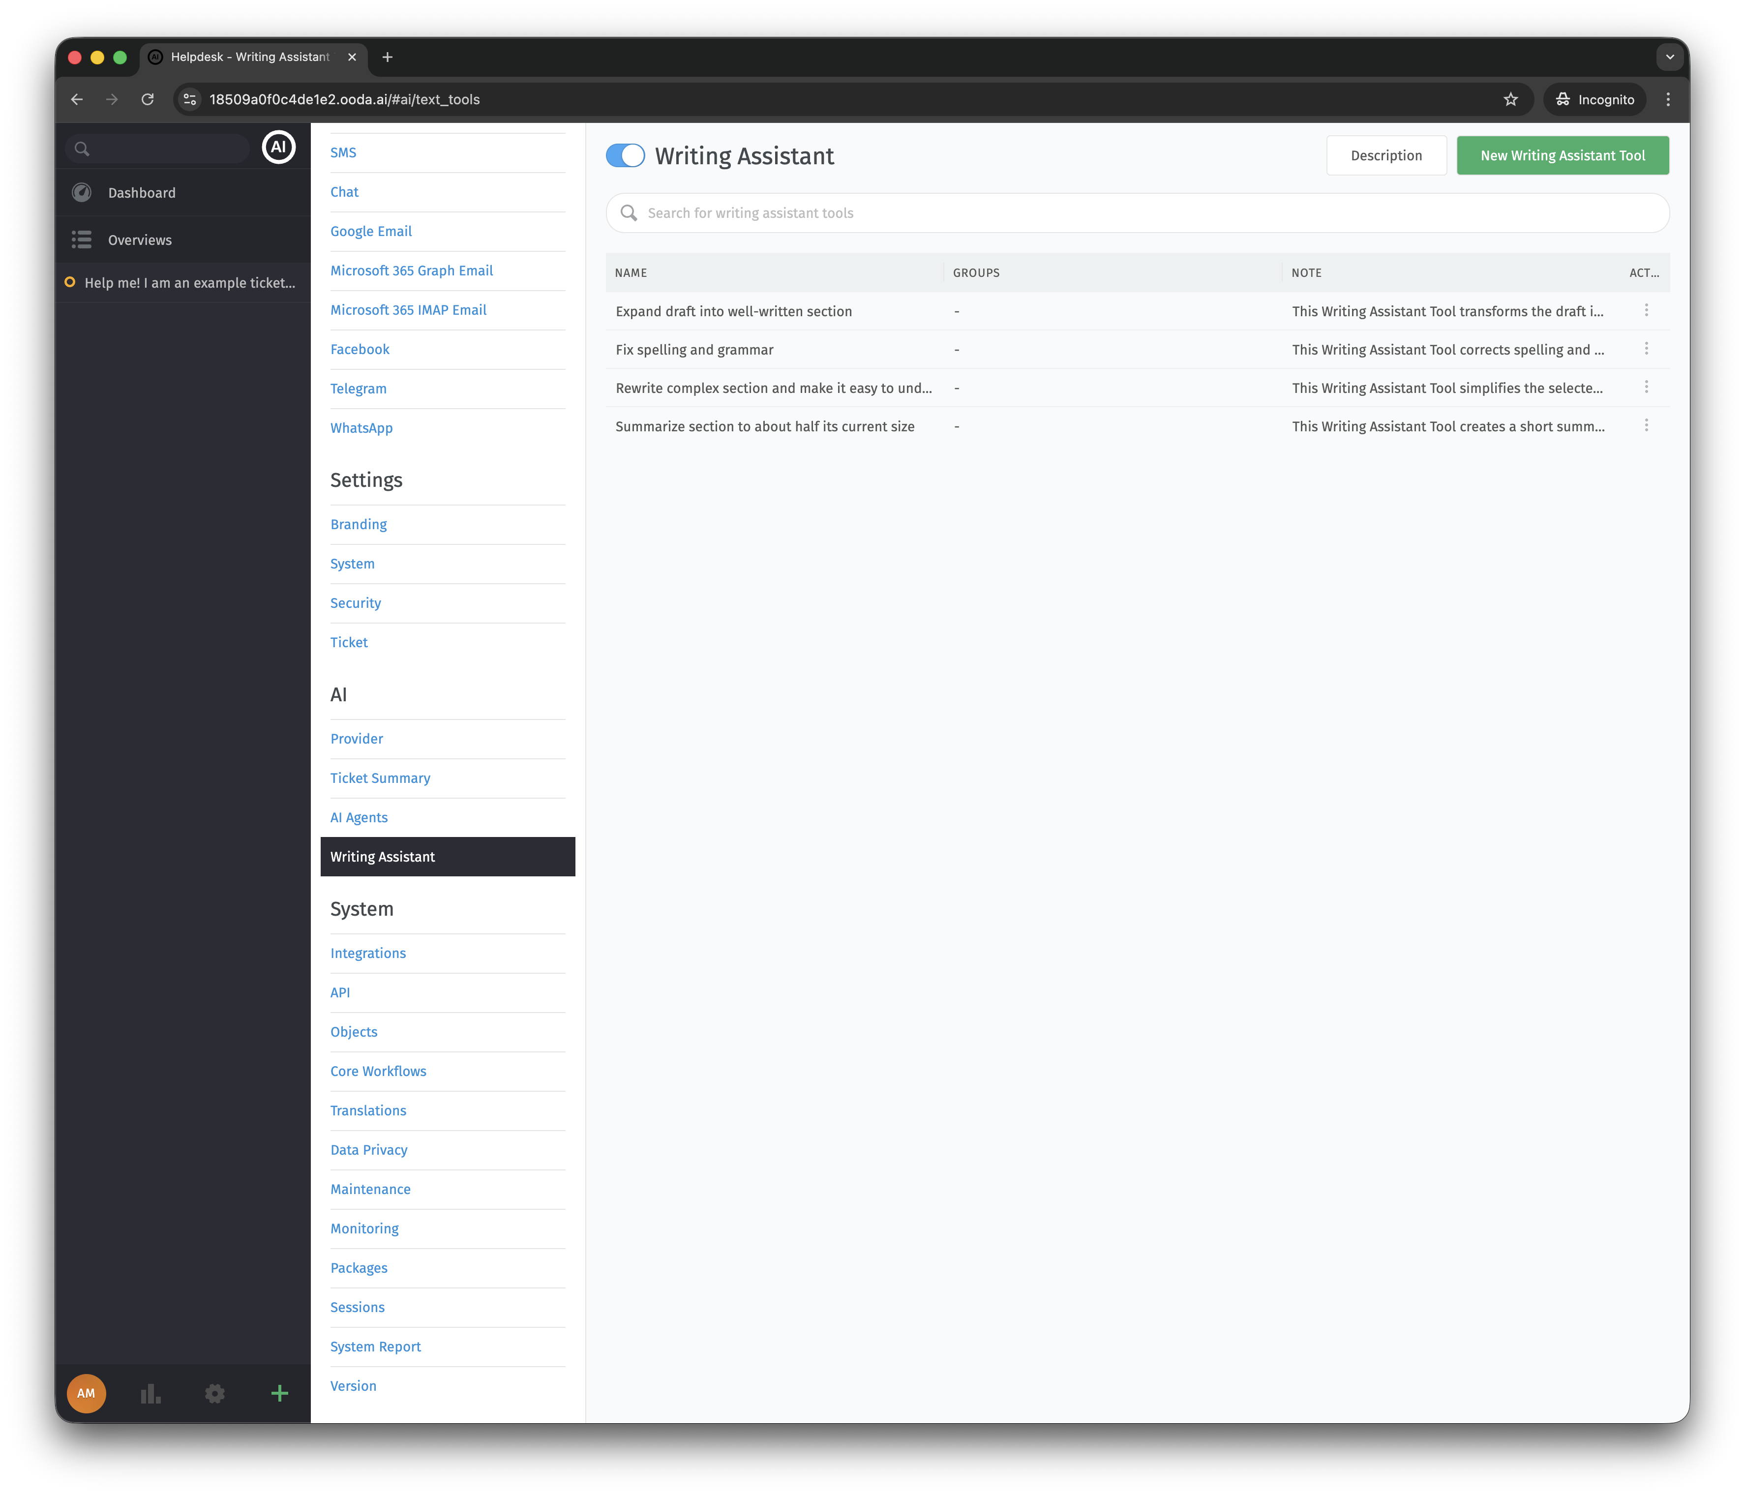Viewport: 1745px width, 1496px height.
Task: Open Overviews list icon
Action: coord(82,240)
